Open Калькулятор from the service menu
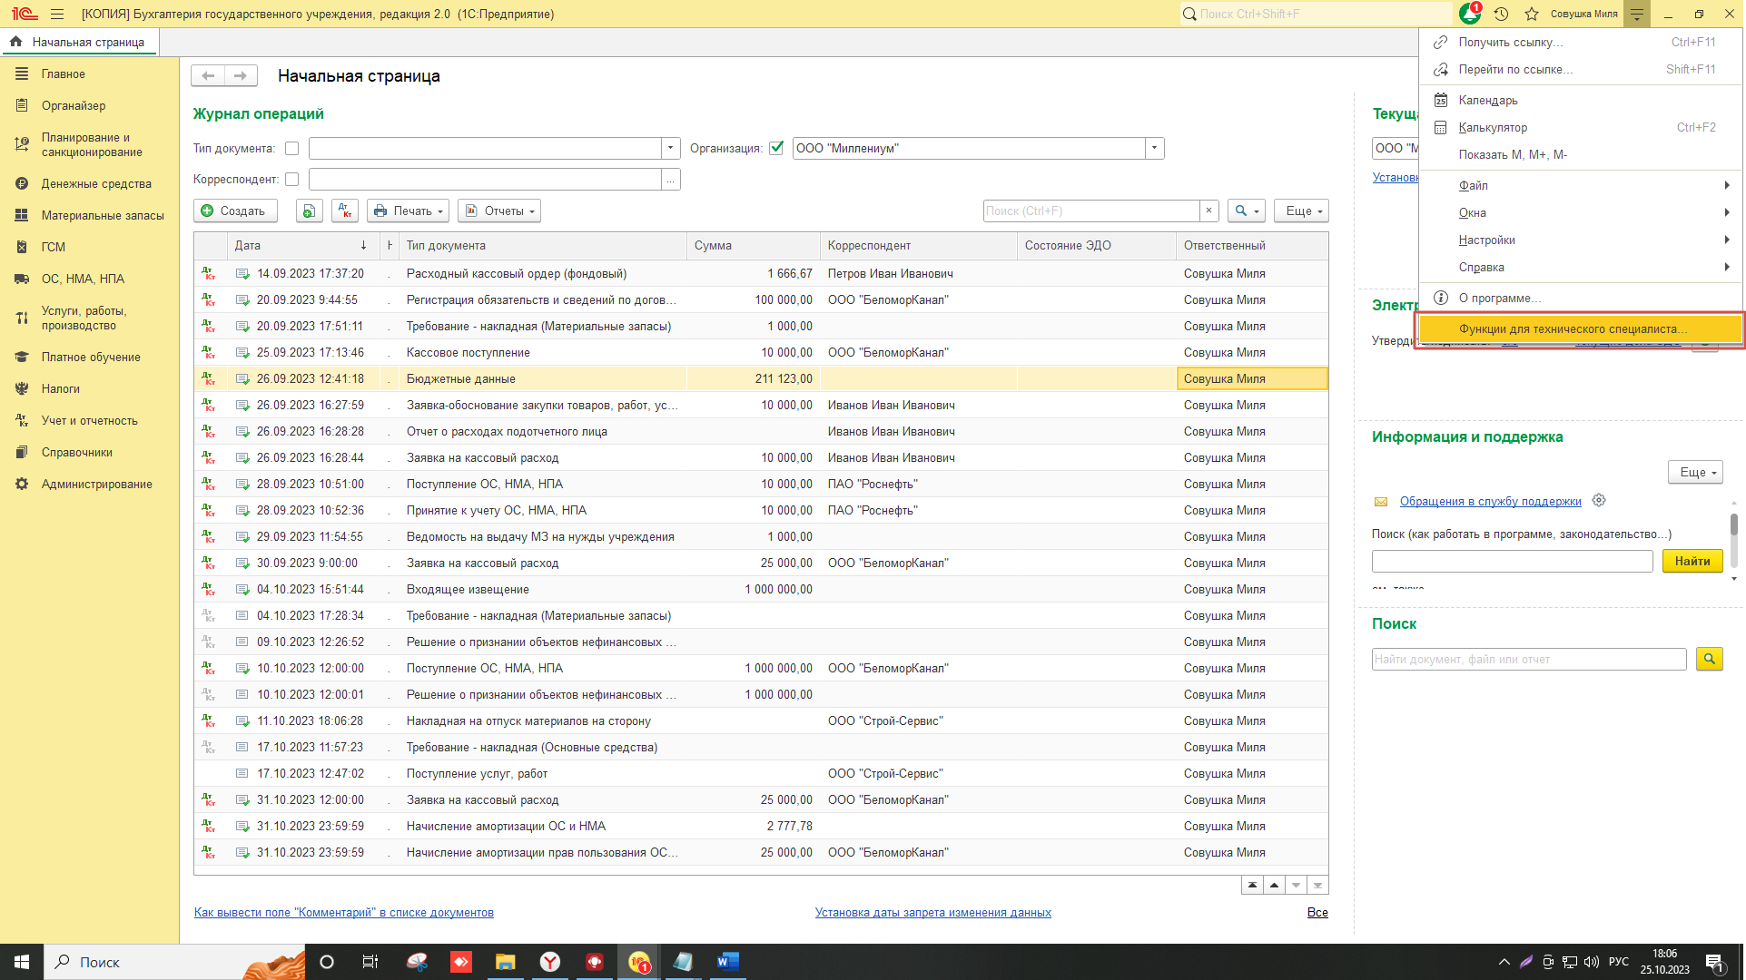 click(x=1580, y=127)
